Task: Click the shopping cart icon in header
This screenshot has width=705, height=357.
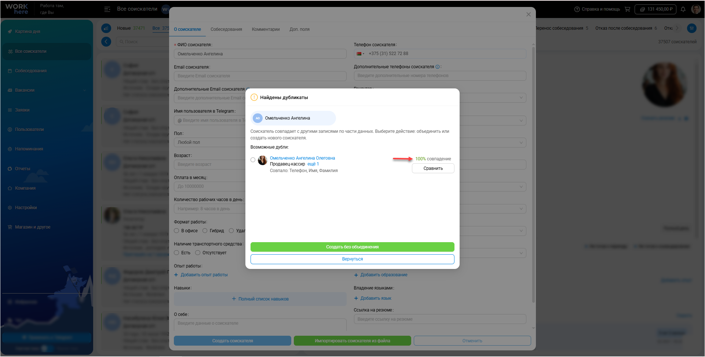Action: coord(627,9)
